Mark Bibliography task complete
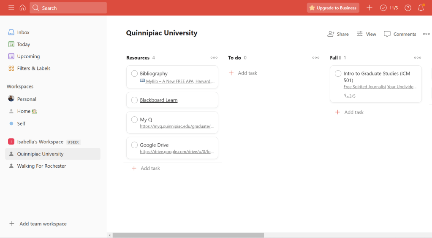Viewport: 432px width, 238px height. [134, 74]
